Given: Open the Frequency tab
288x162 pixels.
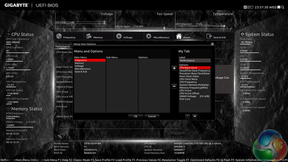Looking at the screenshot, I should click(x=69, y=36).
